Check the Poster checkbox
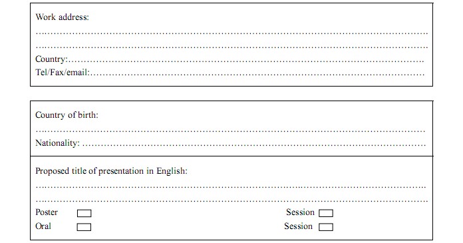This screenshot has height=243, width=463. [x=84, y=213]
